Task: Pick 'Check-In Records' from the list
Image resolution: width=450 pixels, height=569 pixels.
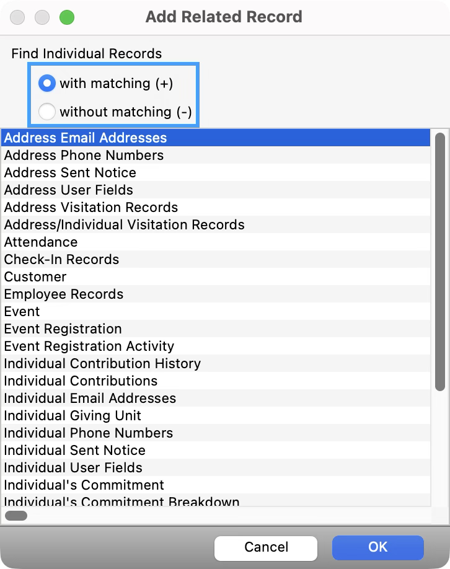Action: 216,260
